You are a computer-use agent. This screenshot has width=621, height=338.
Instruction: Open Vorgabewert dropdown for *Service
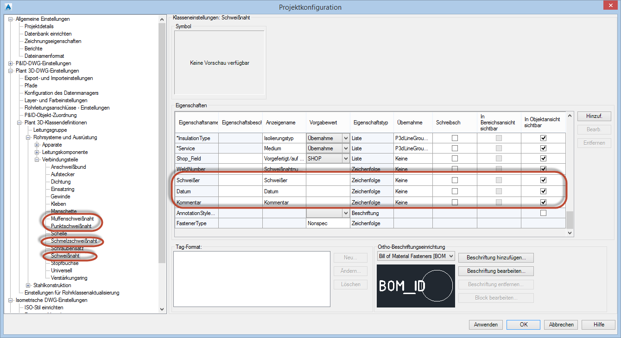pos(345,148)
